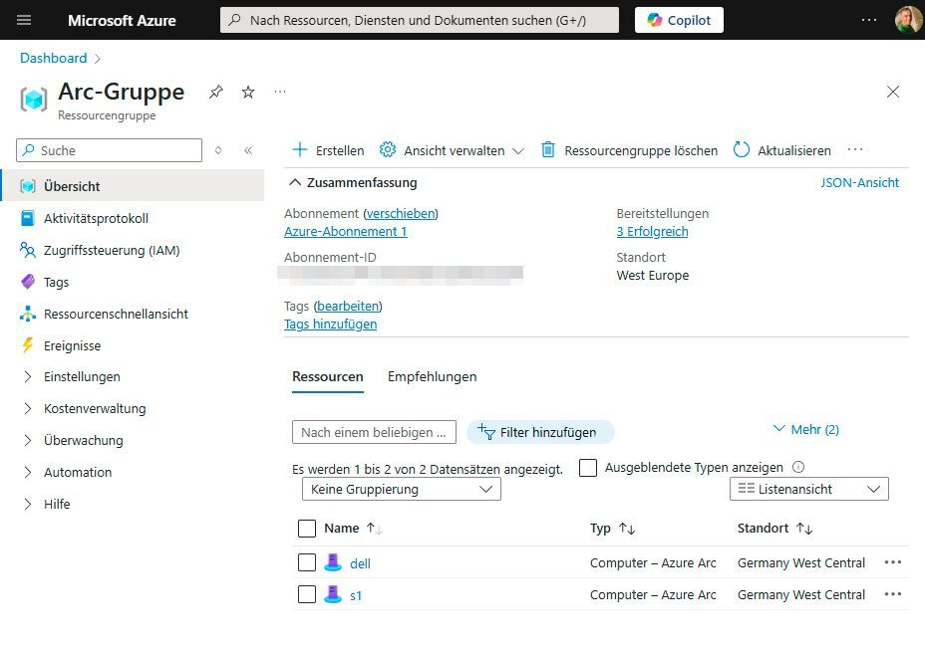The image size is (925, 651).
Task: Click the Microsoft Azure home title
Action: point(122,21)
